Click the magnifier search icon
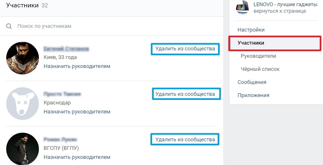 pos(9,26)
